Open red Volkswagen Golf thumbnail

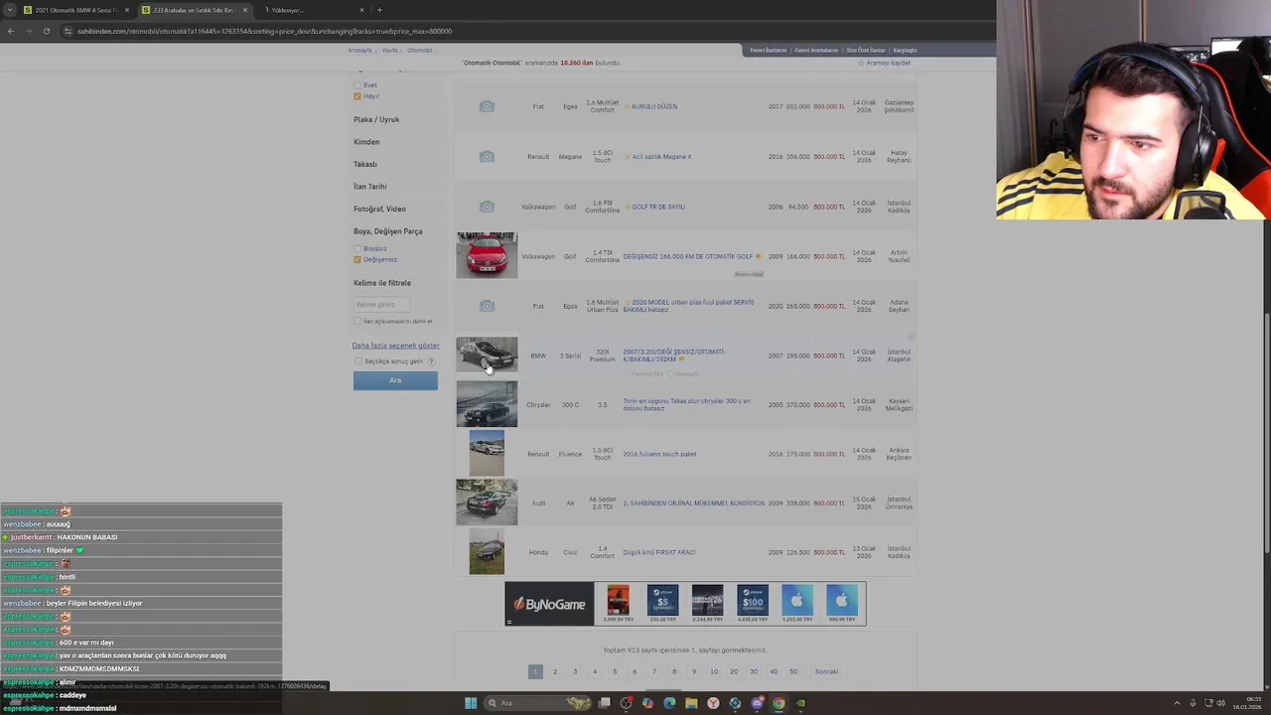487,255
